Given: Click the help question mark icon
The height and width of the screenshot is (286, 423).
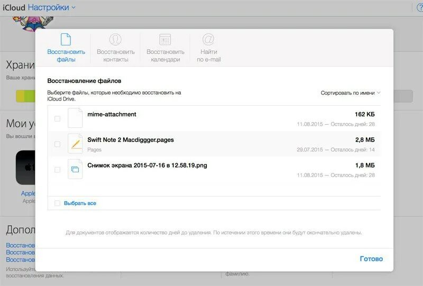Looking at the screenshot, I should coord(420,7).
